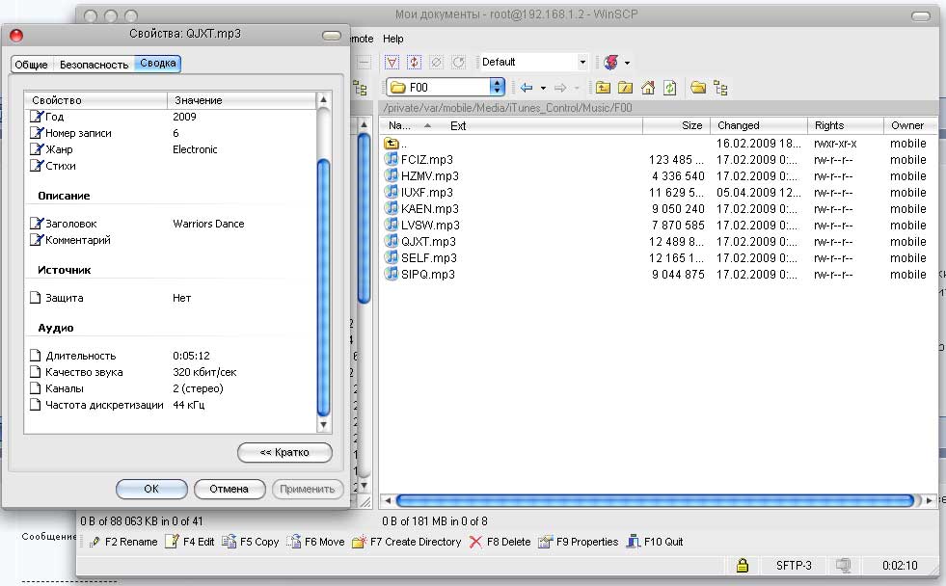This screenshot has height=586, width=946.
Task: Click the root directory folder icon with slash
Action: tap(625, 88)
